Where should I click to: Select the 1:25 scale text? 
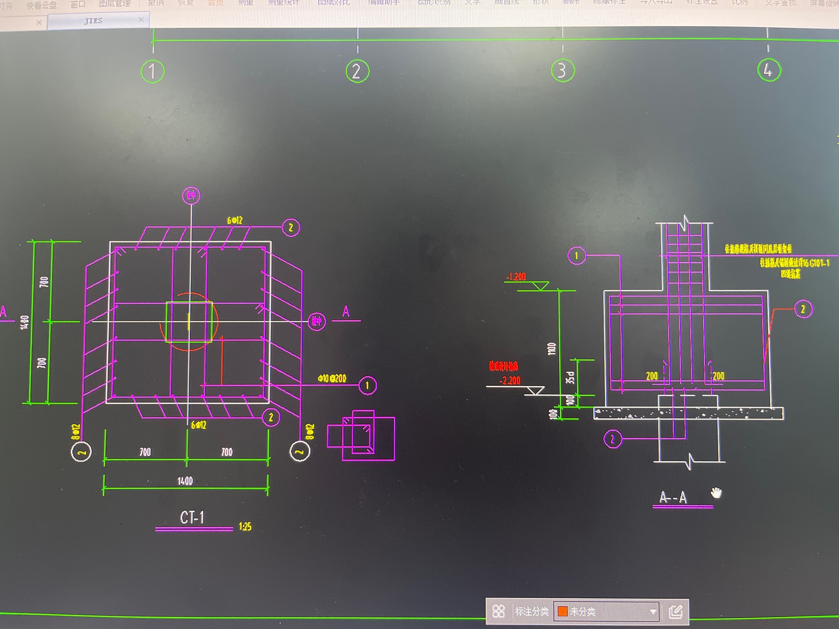click(x=245, y=527)
